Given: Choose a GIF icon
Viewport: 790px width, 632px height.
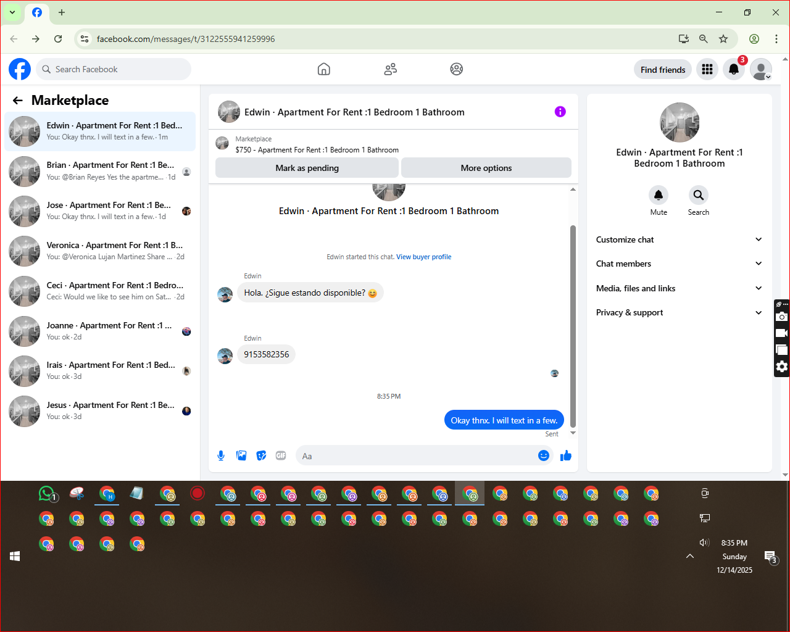Looking at the screenshot, I should tap(281, 455).
